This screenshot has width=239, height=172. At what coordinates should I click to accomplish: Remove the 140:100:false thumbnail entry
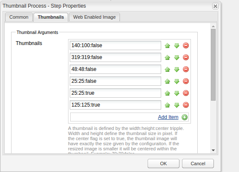[186, 45]
